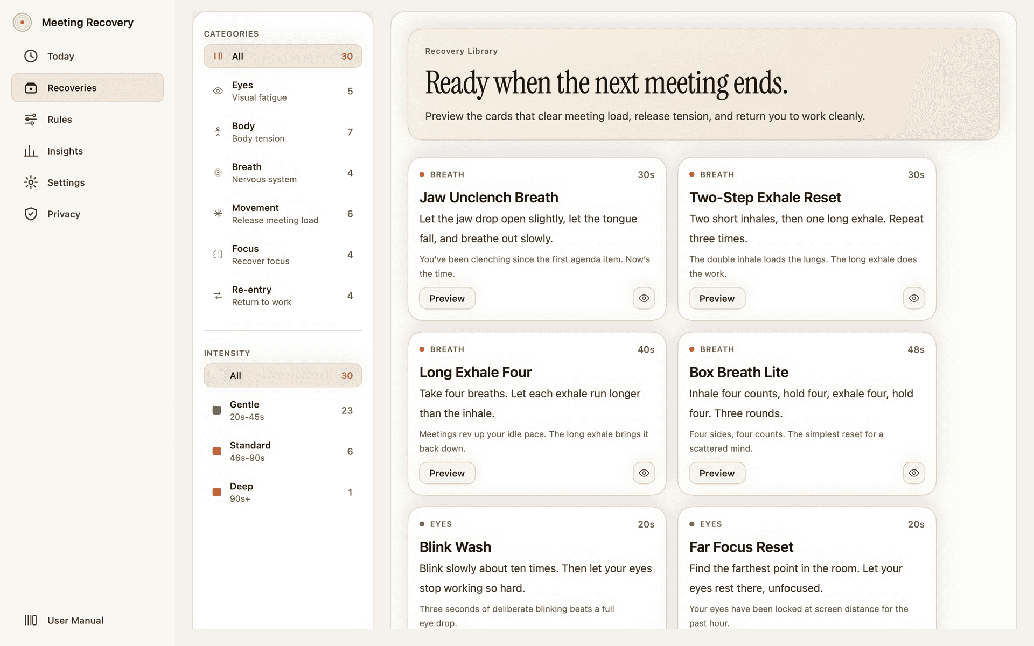The width and height of the screenshot is (1034, 646).
Task: Select the Breath category filter
Action: tap(282, 173)
